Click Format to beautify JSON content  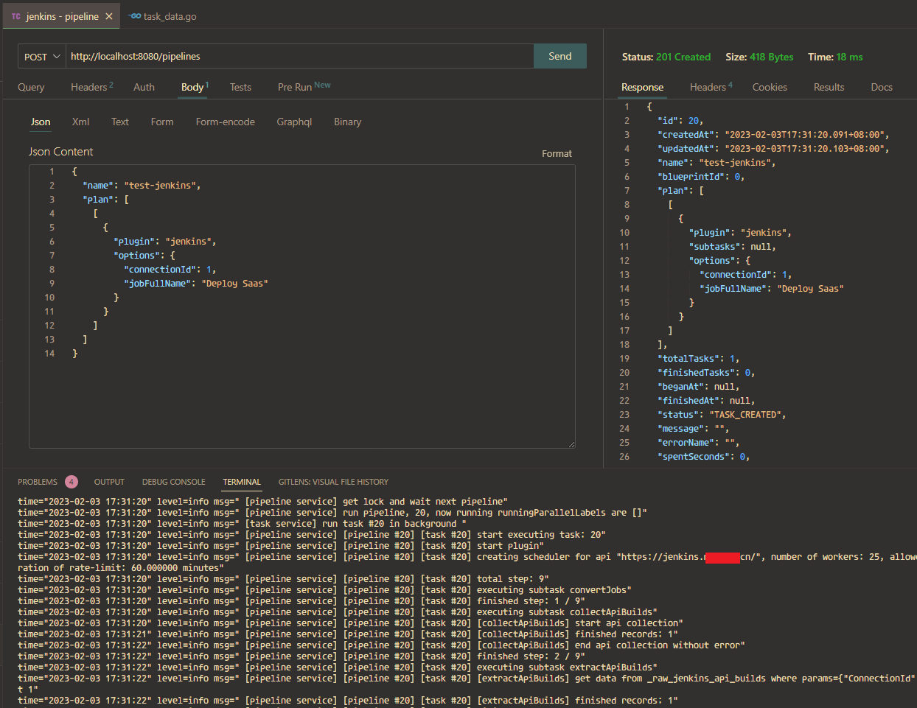coord(557,153)
